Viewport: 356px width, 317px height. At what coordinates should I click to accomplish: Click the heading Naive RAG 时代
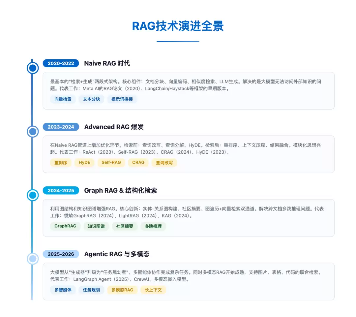(x=107, y=63)
